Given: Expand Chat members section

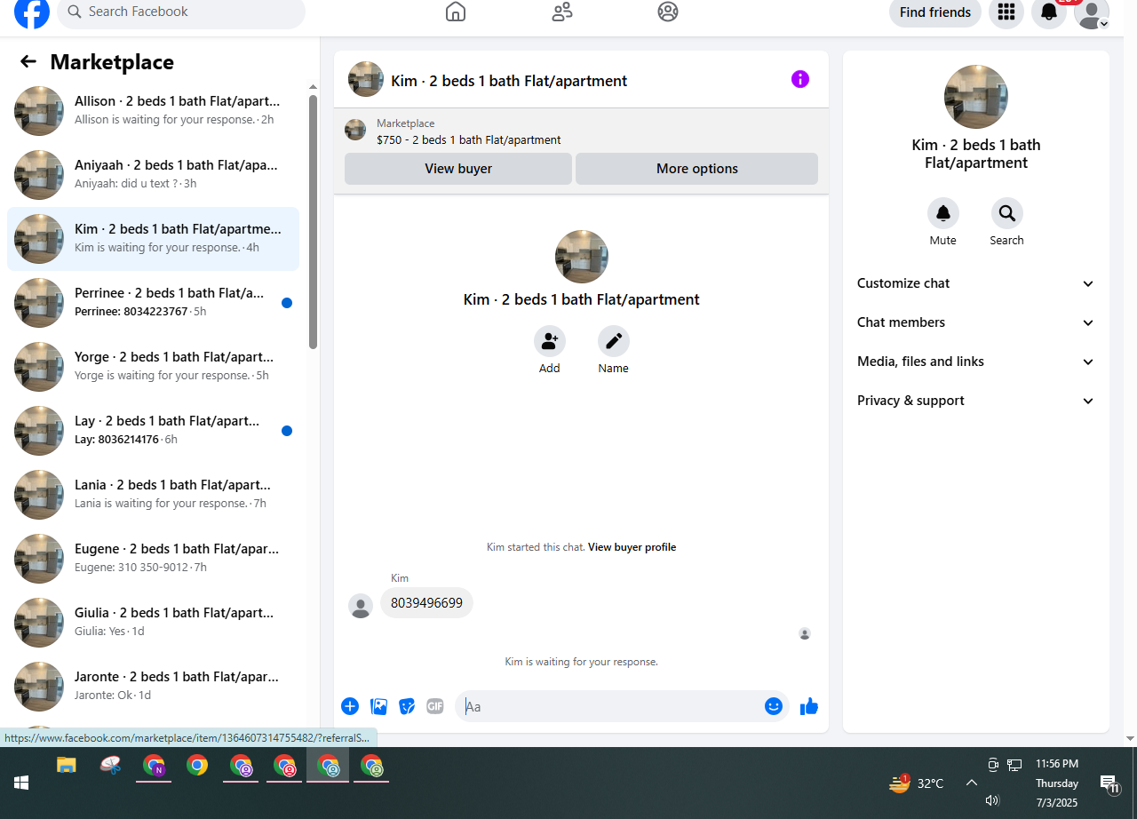Looking at the screenshot, I should pyautogui.click(x=976, y=322).
